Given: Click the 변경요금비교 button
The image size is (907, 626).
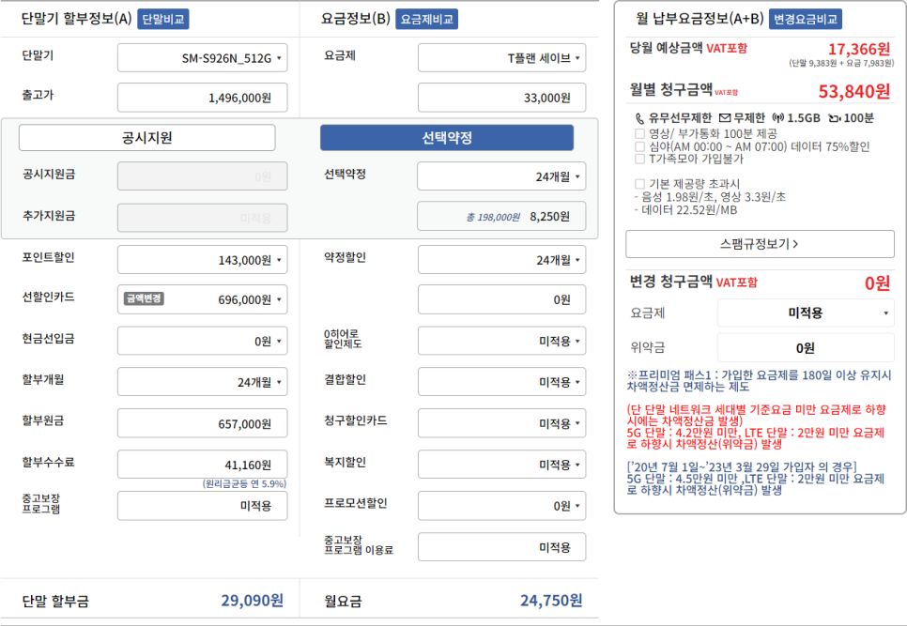Looking at the screenshot, I should 806,19.
